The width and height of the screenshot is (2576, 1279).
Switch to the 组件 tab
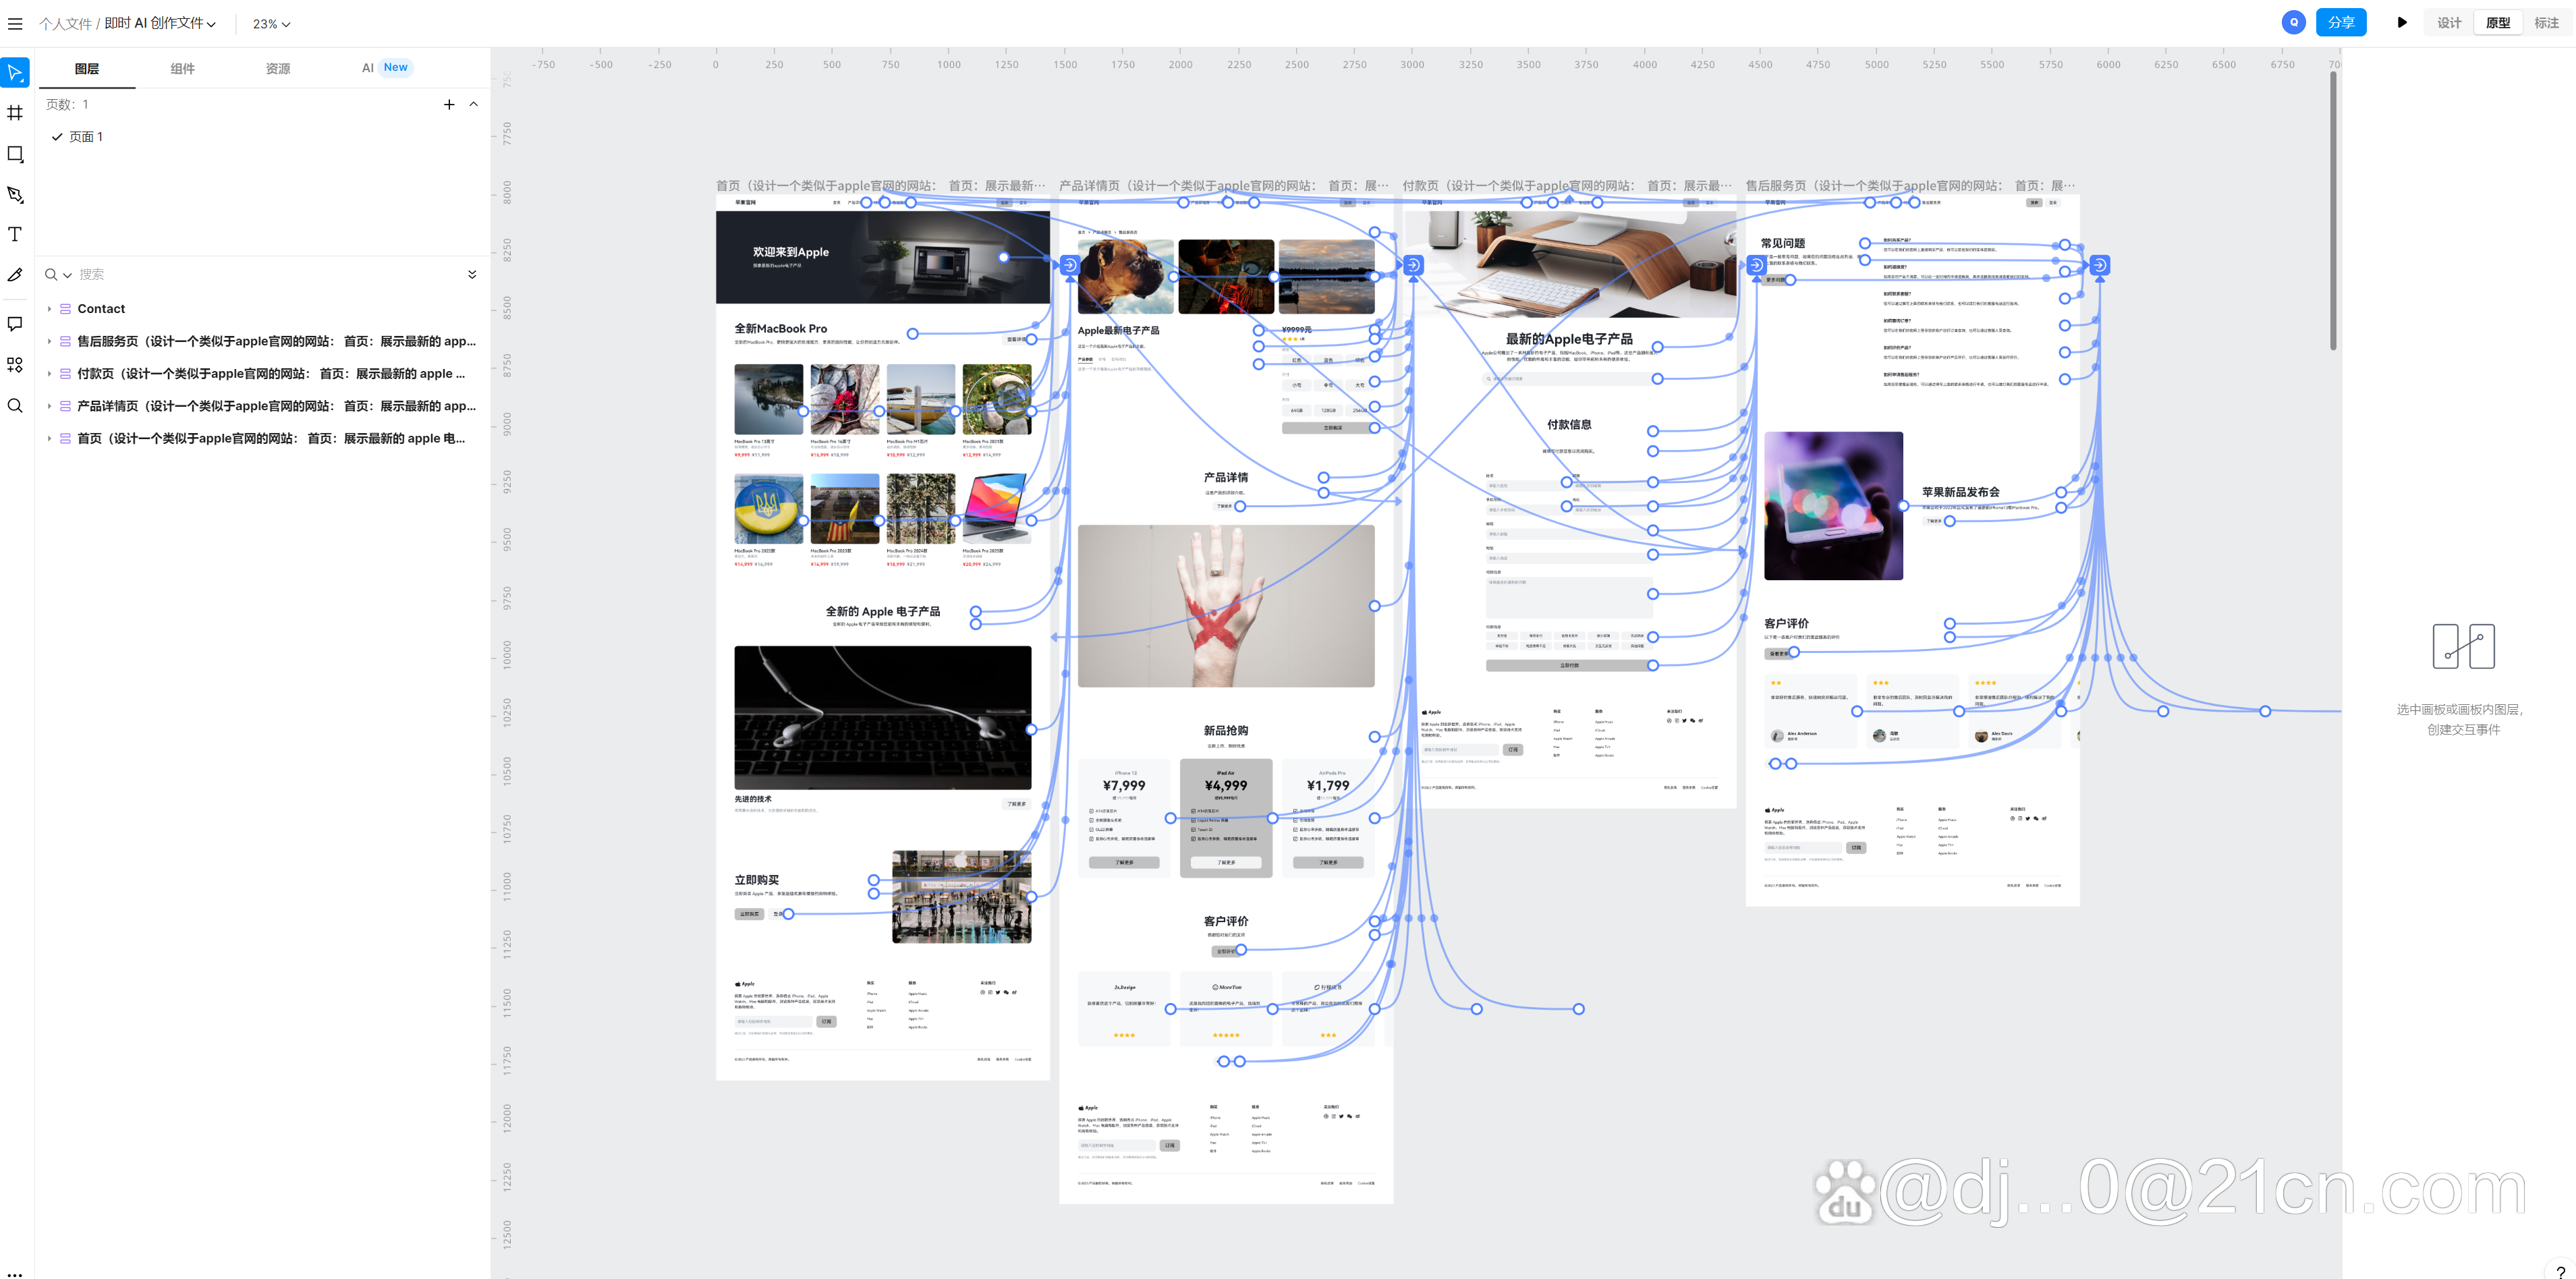(x=182, y=68)
